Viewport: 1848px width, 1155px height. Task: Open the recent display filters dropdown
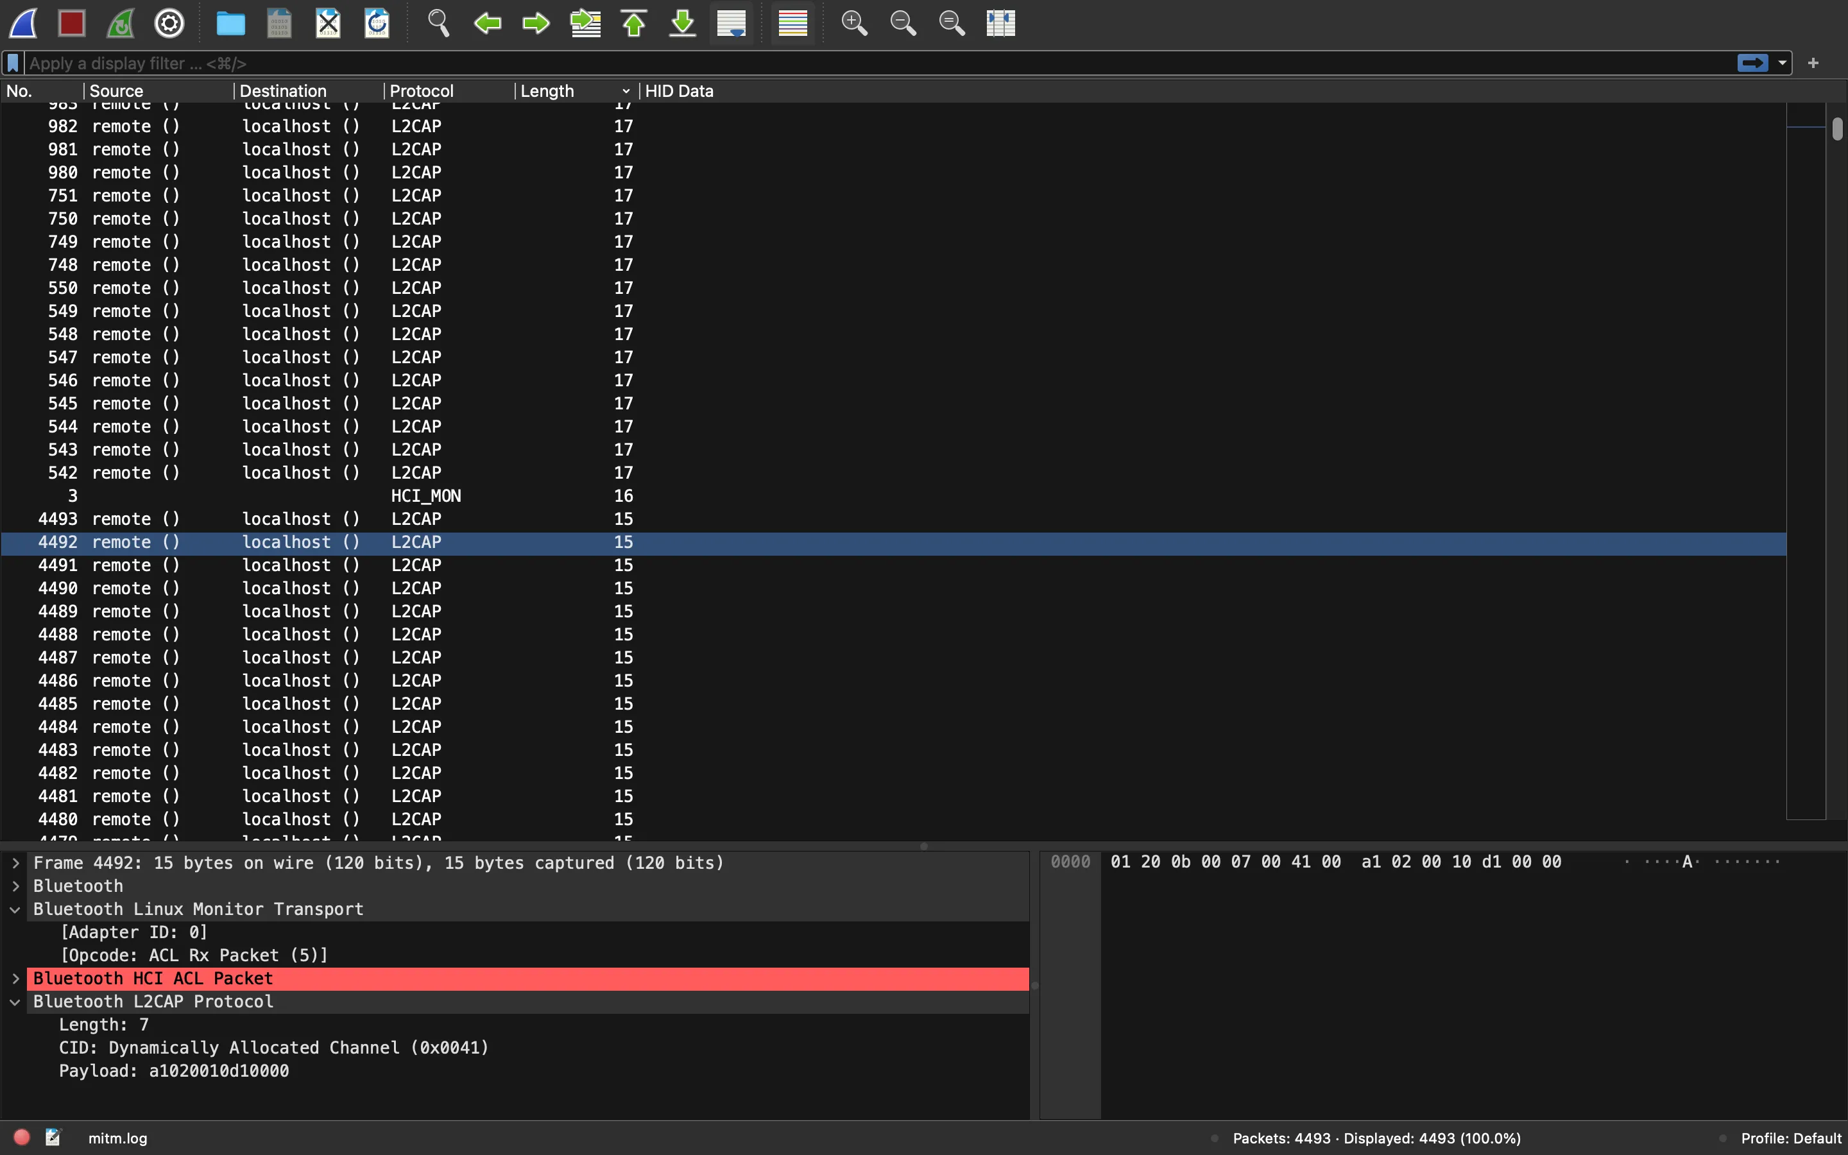[x=1783, y=63]
